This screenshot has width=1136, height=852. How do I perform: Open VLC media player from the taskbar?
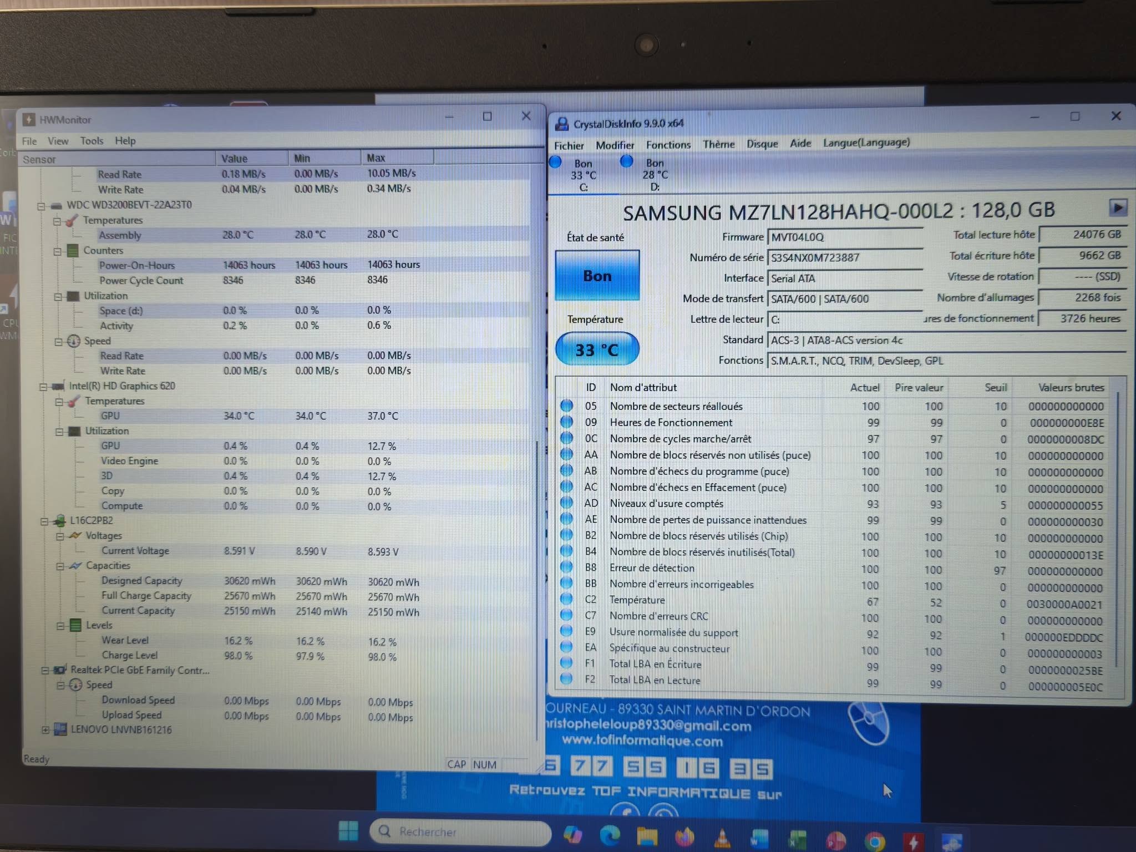[x=722, y=838]
